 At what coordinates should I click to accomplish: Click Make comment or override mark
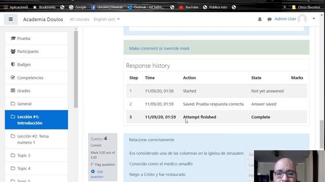coord(159,49)
